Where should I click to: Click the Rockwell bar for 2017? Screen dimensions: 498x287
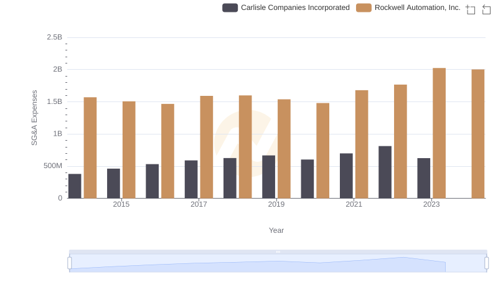pos(207,148)
